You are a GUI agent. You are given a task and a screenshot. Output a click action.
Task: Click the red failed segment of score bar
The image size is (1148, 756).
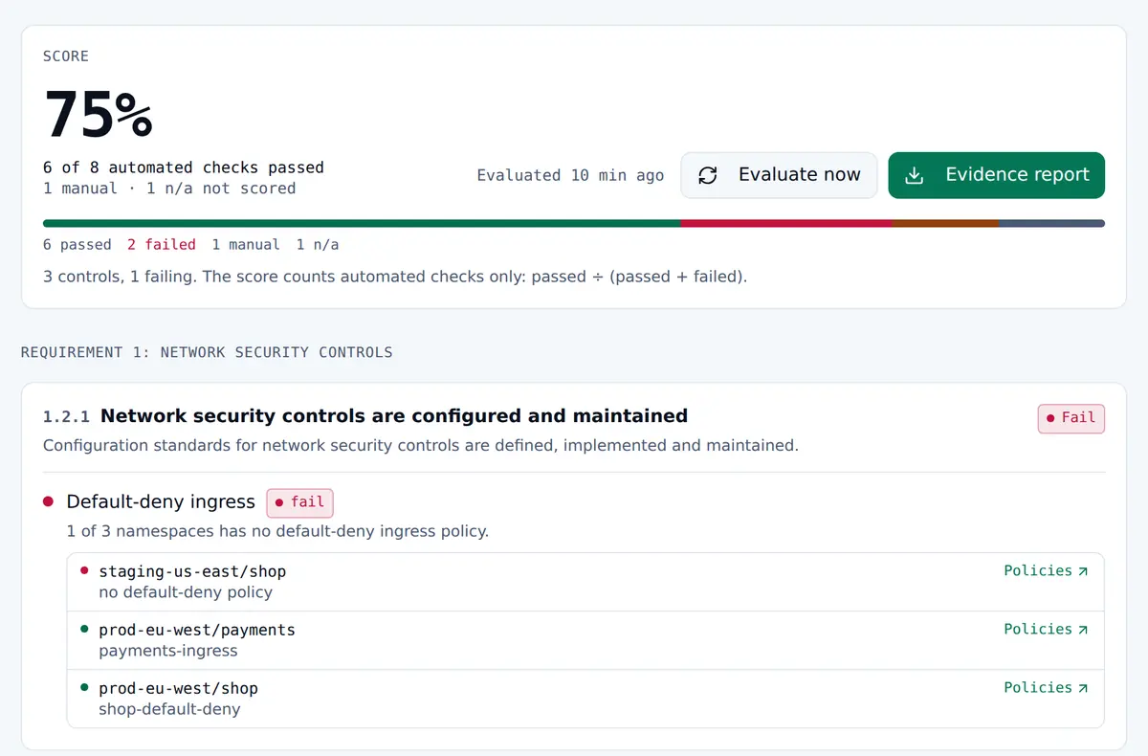[786, 223]
